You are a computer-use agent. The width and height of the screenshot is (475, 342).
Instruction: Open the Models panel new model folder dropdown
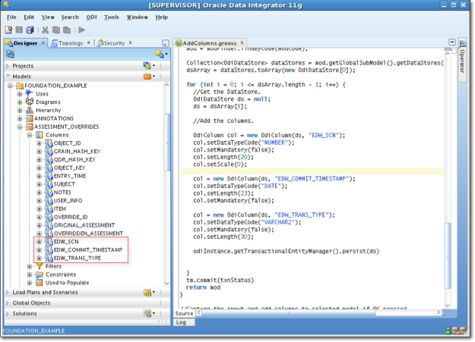point(150,76)
